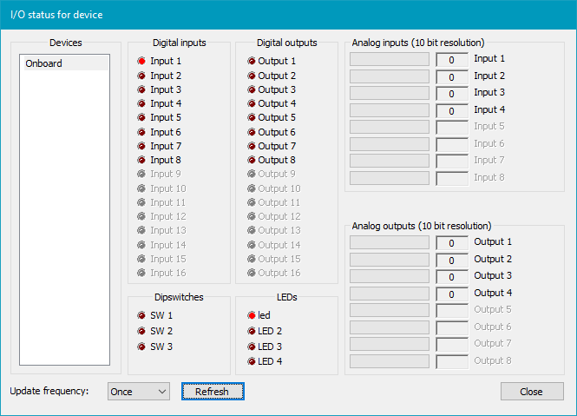Image resolution: width=577 pixels, height=416 pixels.
Task: Click the LED 4 indicator icon
Action: [252, 361]
